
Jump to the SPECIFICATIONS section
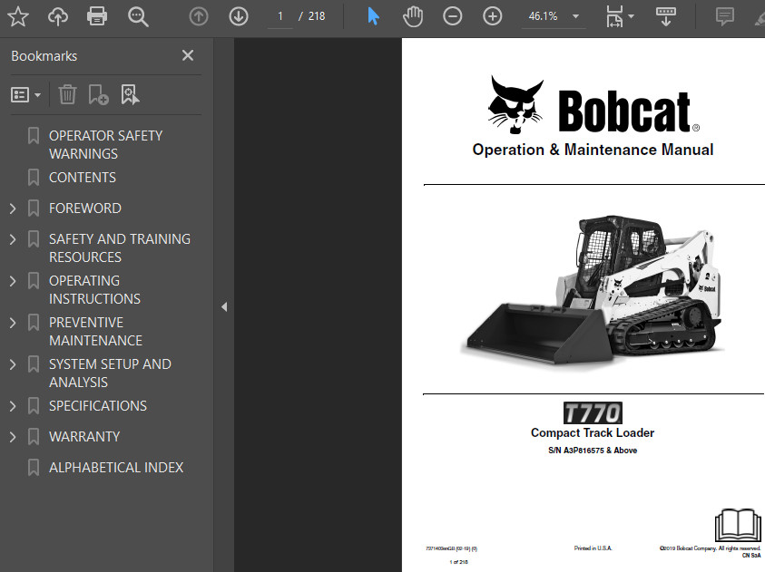tap(98, 406)
